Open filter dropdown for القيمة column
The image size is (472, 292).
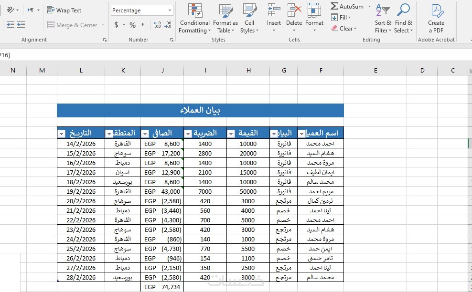tap(231, 134)
